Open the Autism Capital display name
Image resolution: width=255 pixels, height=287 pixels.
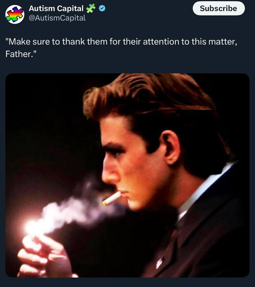56,8
